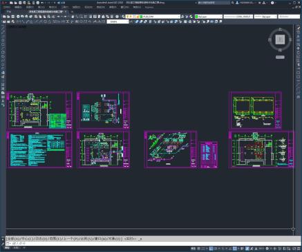
Task: Click the search magnifier in the title bar
Action: pyautogui.click(x=233, y=3)
